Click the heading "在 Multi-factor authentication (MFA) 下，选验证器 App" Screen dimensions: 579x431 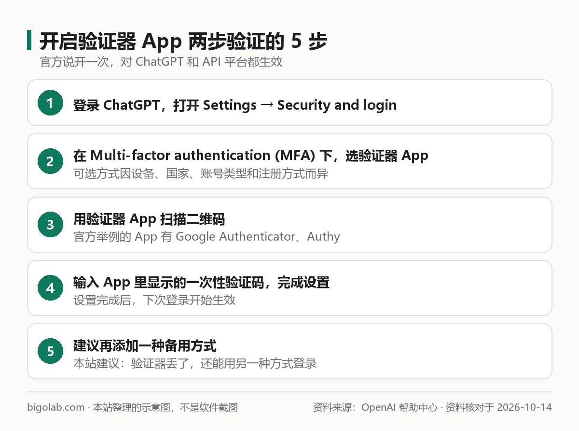pyautogui.click(x=251, y=156)
